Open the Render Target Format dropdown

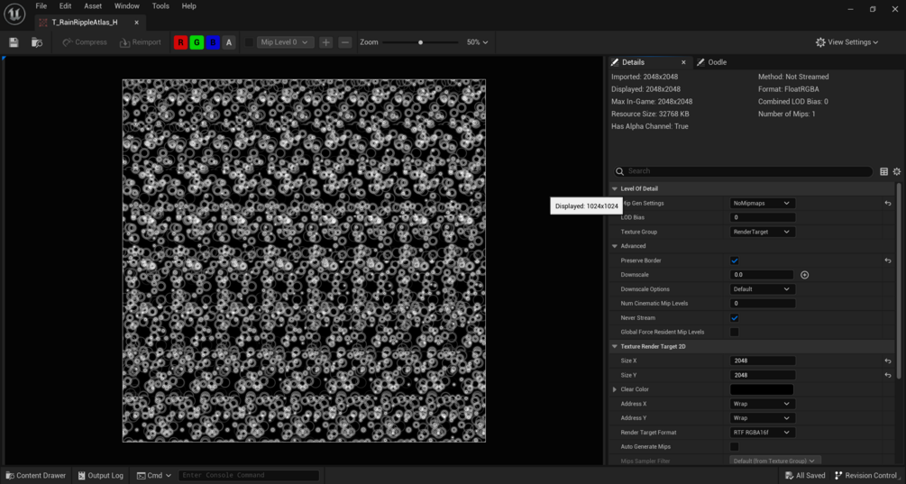762,432
